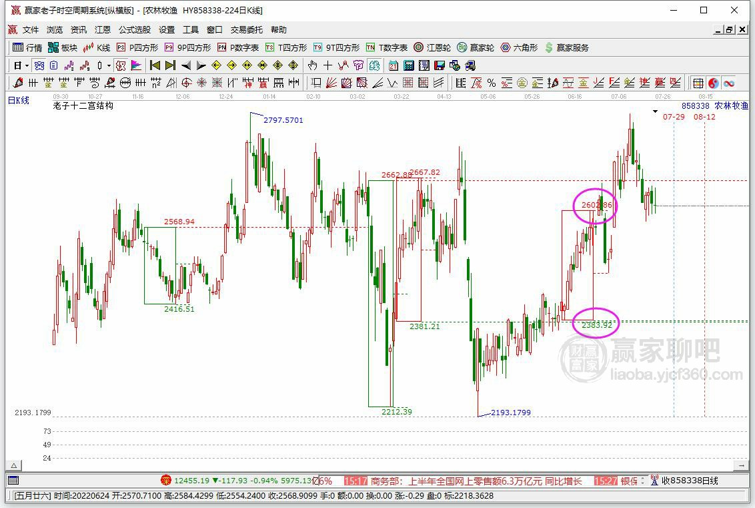755x508 pixels.
Task: Click the candlestick chart type icon
Action: 99,65
